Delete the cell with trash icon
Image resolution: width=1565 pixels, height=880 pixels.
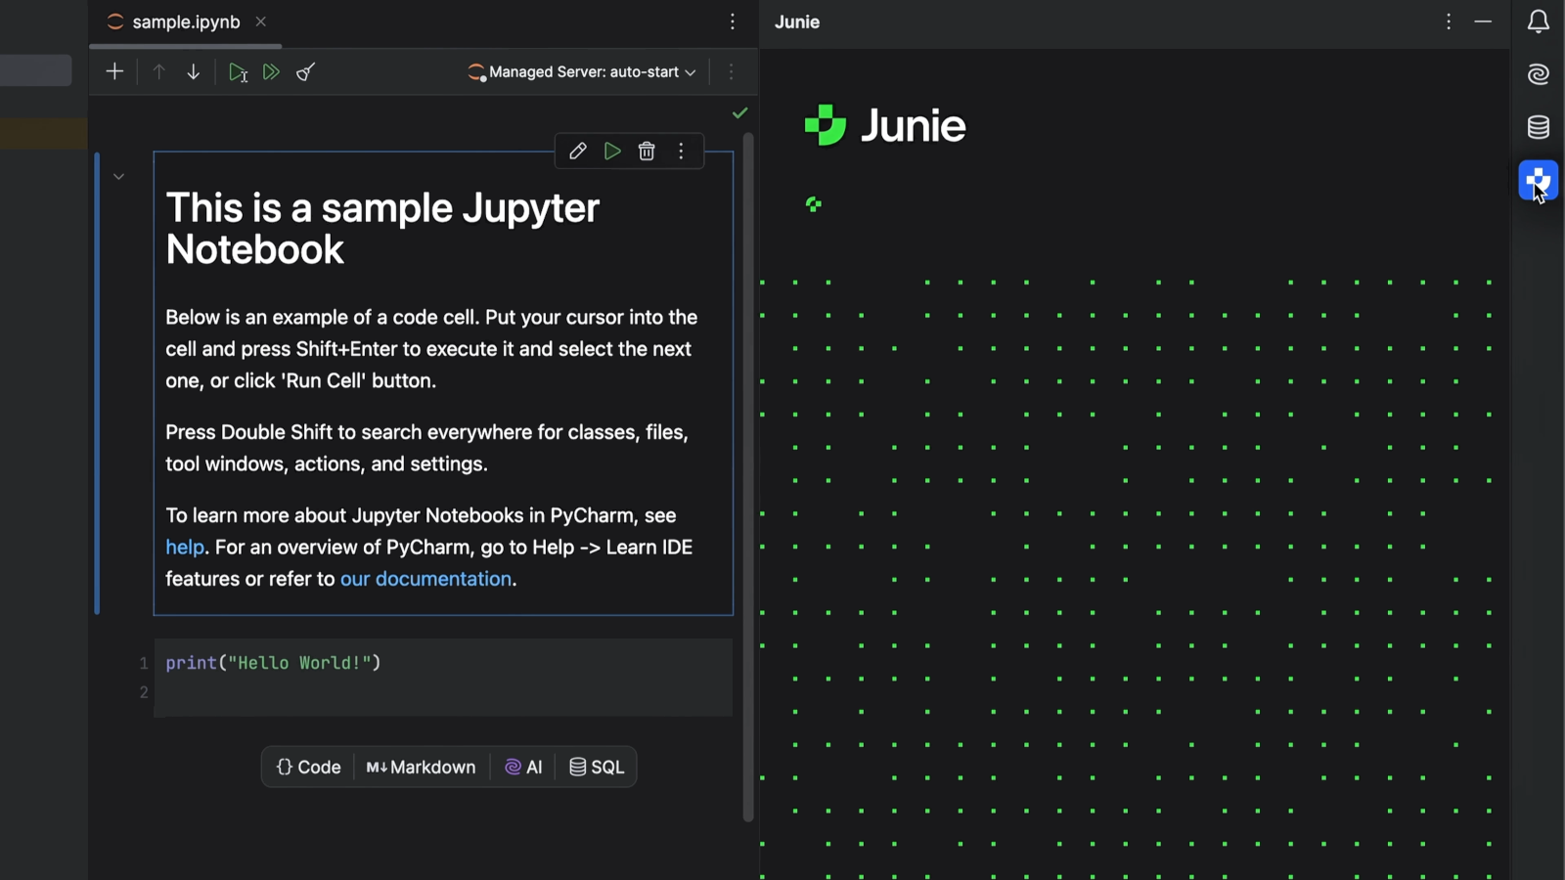tap(647, 152)
